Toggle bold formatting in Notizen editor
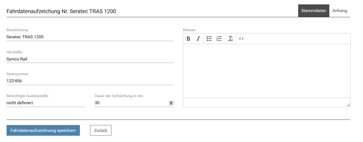Screen dimensions: 363x142 pyautogui.click(x=188, y=39)
